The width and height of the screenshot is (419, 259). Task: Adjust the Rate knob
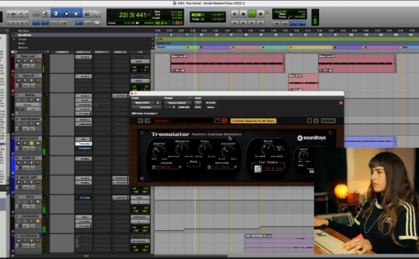(267, 149)
